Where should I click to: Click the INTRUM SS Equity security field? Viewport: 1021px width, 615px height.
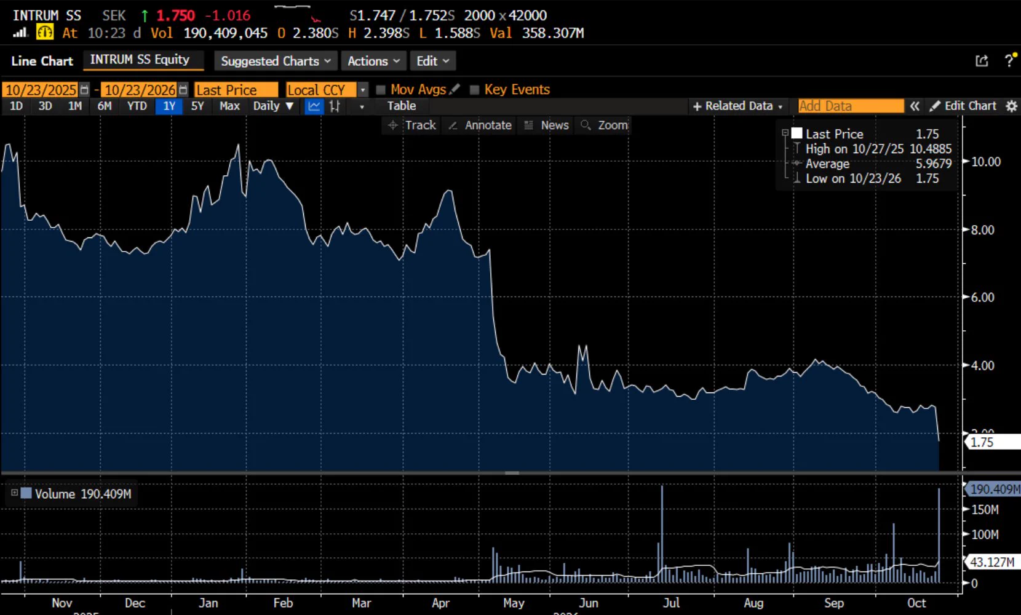click(x=143, y=60)
